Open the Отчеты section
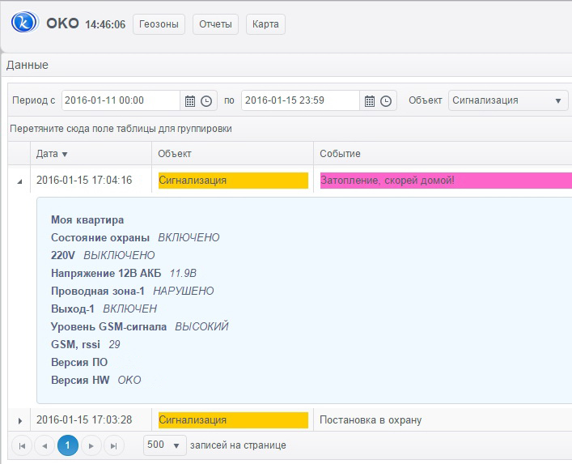 tap(216, 24)
